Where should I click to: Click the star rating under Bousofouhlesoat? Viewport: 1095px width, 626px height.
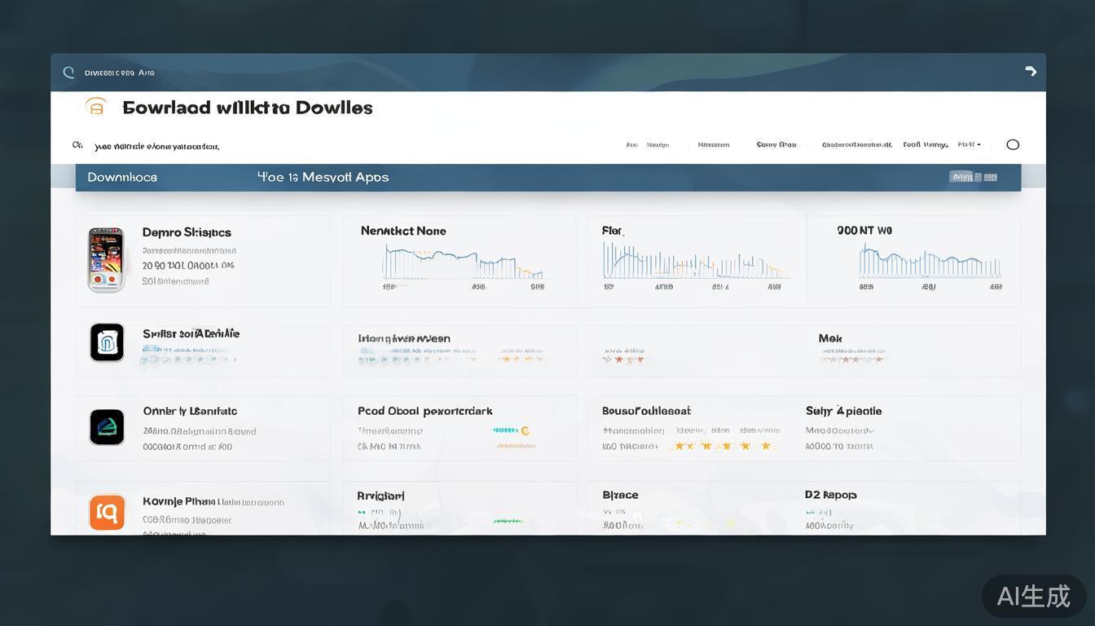click(x=721, y=446)
